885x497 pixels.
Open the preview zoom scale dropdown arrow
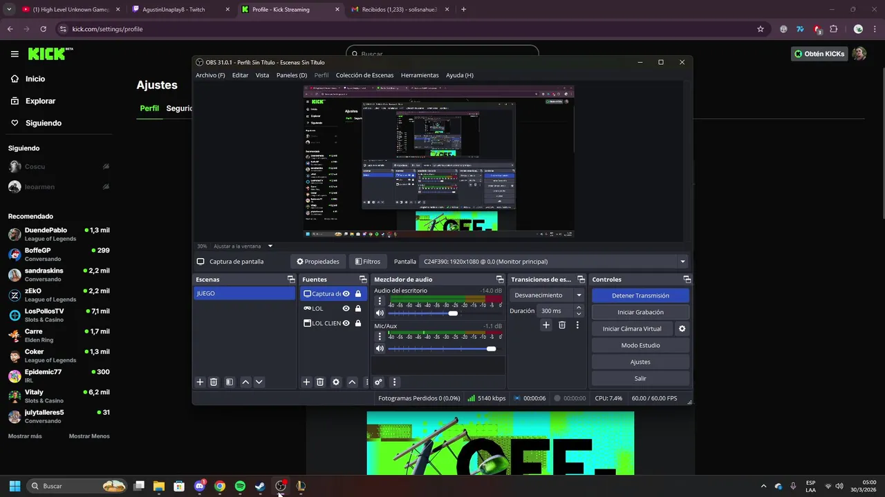[270, 246]
